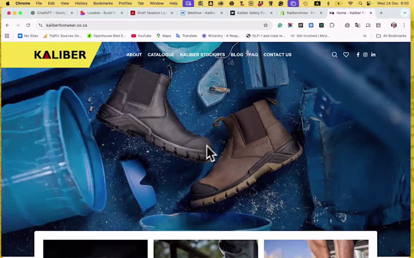The image size is (414, 258).
Task: Open Chrome Extensions puzzle icon
Action: pyautogui.click(x=332, y=25)
